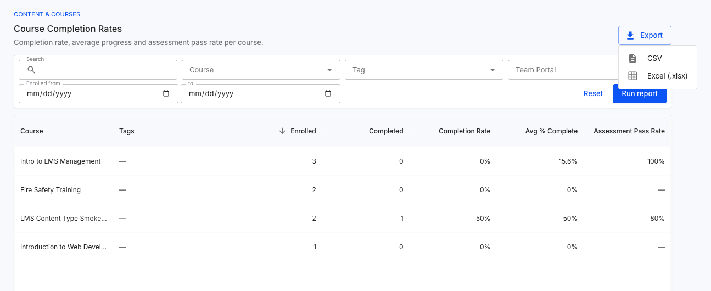Click the Export button label
Image resolution: width=711 pixels, height=291 pixels.
(x=651, y=35)
